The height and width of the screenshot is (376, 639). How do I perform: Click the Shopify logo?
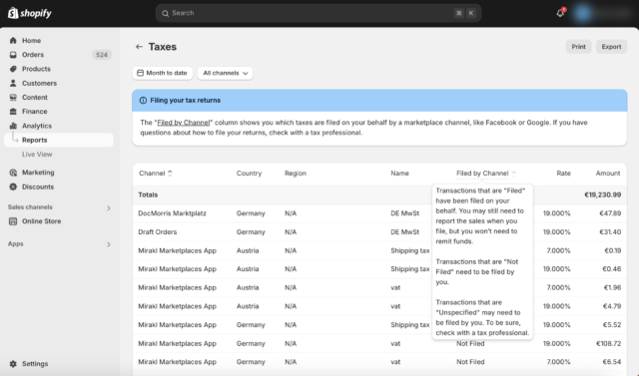[x=30, y=13]
